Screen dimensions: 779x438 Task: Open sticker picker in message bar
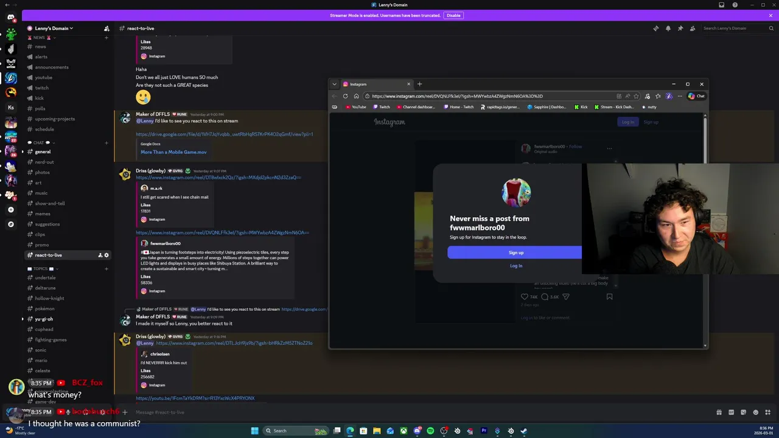point(743,412)
